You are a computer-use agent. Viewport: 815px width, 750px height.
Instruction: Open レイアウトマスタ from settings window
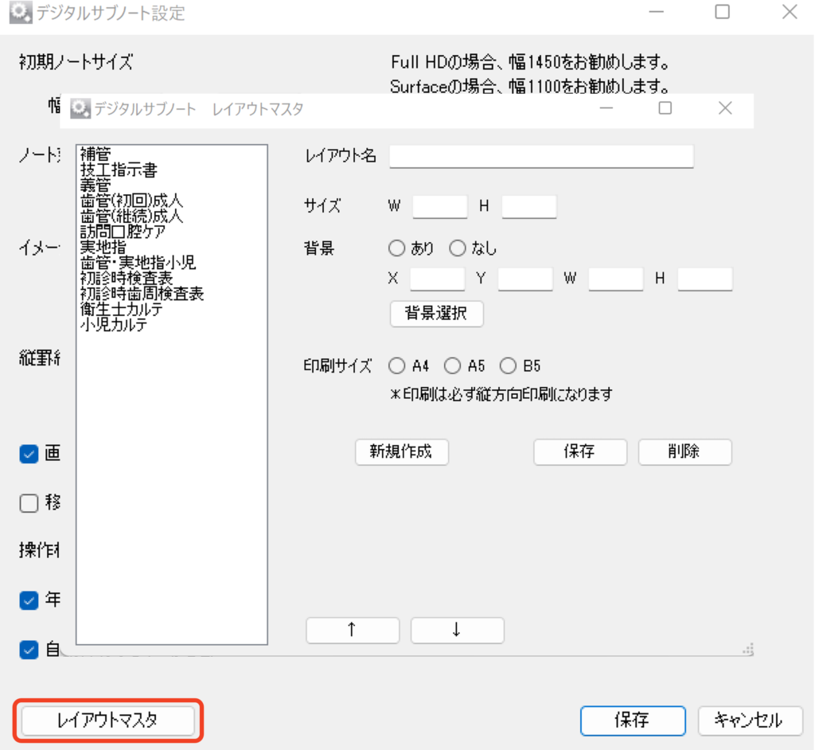[107, 721]
